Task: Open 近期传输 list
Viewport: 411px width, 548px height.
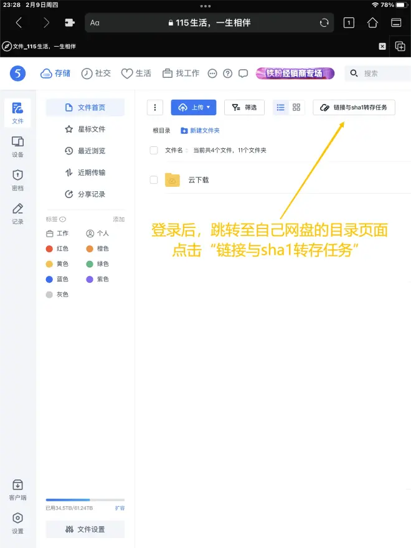Action: [85, 172]
